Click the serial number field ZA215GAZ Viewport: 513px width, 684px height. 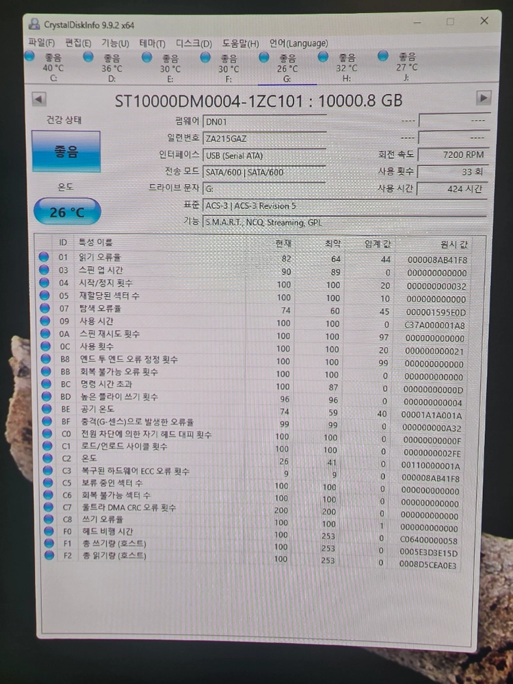[x=264, y=138]
